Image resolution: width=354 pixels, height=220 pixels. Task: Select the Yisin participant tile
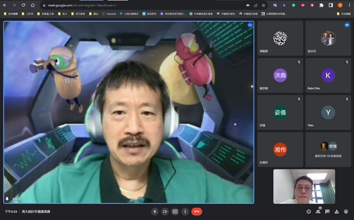pyautogui.click(x=328, y=113)
